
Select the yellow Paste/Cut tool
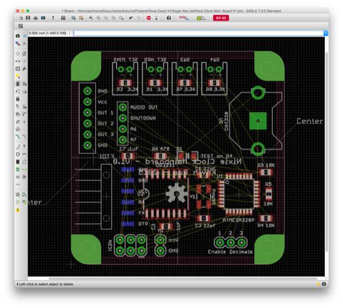[18, 76]
